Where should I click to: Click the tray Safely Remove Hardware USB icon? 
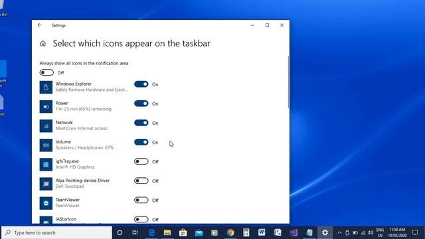tap(347, 233)
